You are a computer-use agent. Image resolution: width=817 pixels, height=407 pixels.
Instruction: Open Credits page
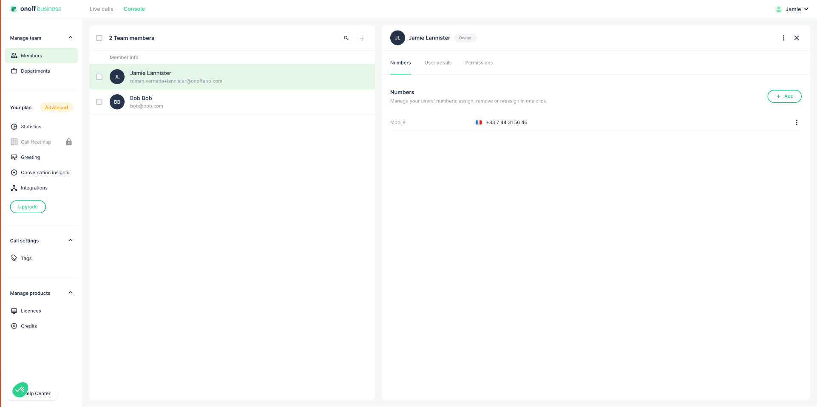point(42,326)
